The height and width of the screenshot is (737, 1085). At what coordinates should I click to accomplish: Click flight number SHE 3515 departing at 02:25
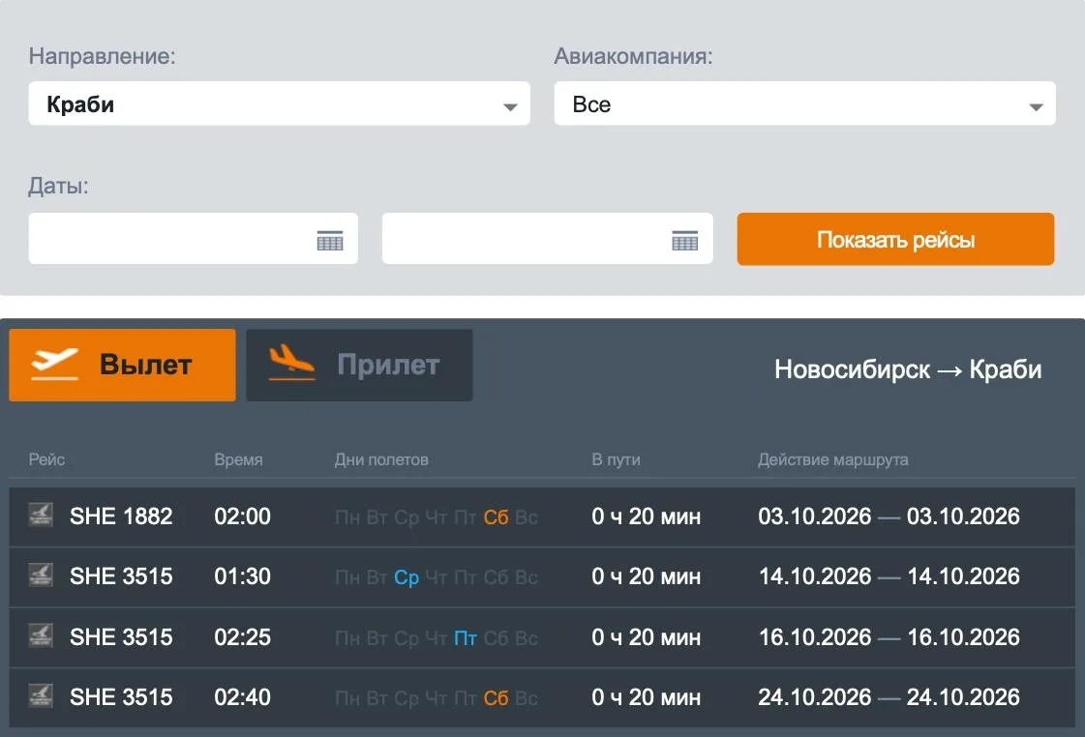pyautogui.click(x=121, y=636)
